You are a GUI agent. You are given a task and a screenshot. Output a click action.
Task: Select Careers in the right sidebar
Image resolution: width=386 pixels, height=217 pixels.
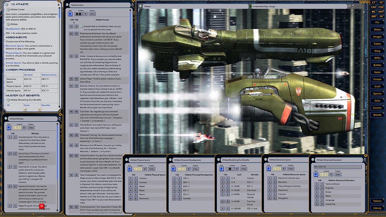point(377,108)
